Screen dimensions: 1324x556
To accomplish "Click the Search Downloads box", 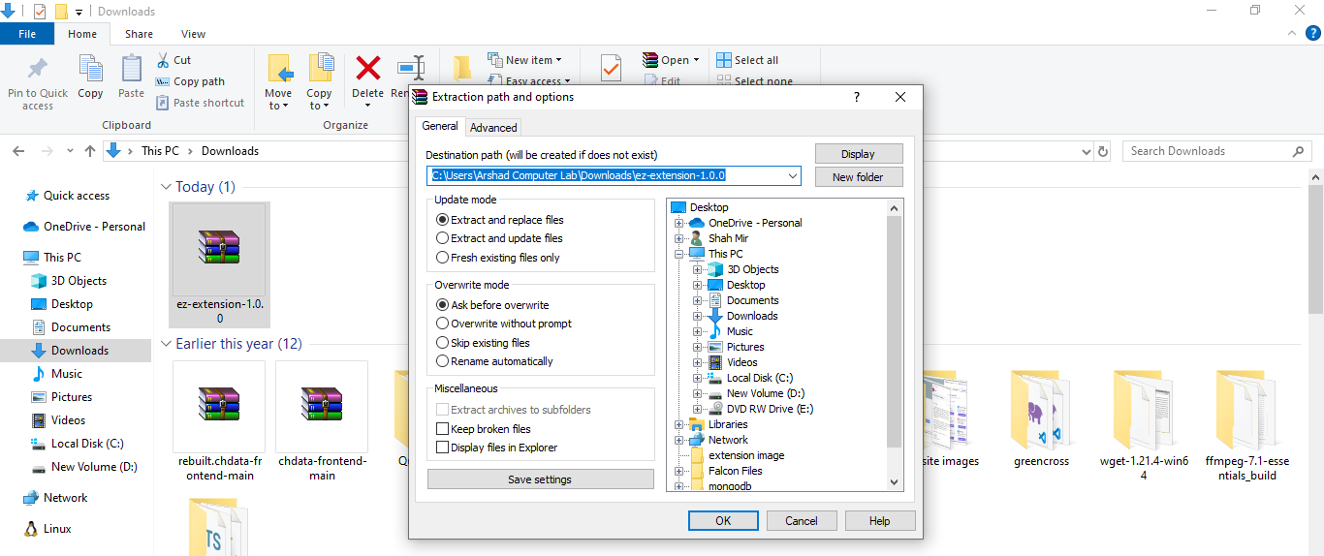I will (x=1217, y=151).
